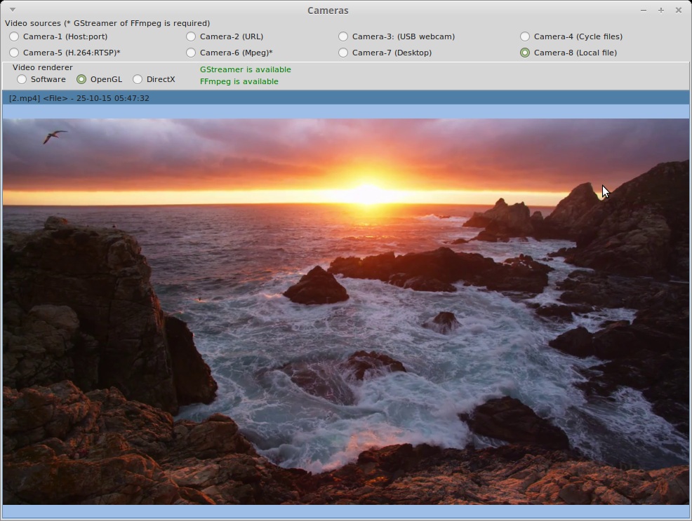Choose the Camera-2 (URL) radio option
The image size is (692, 521).
[x=191, y=36]
